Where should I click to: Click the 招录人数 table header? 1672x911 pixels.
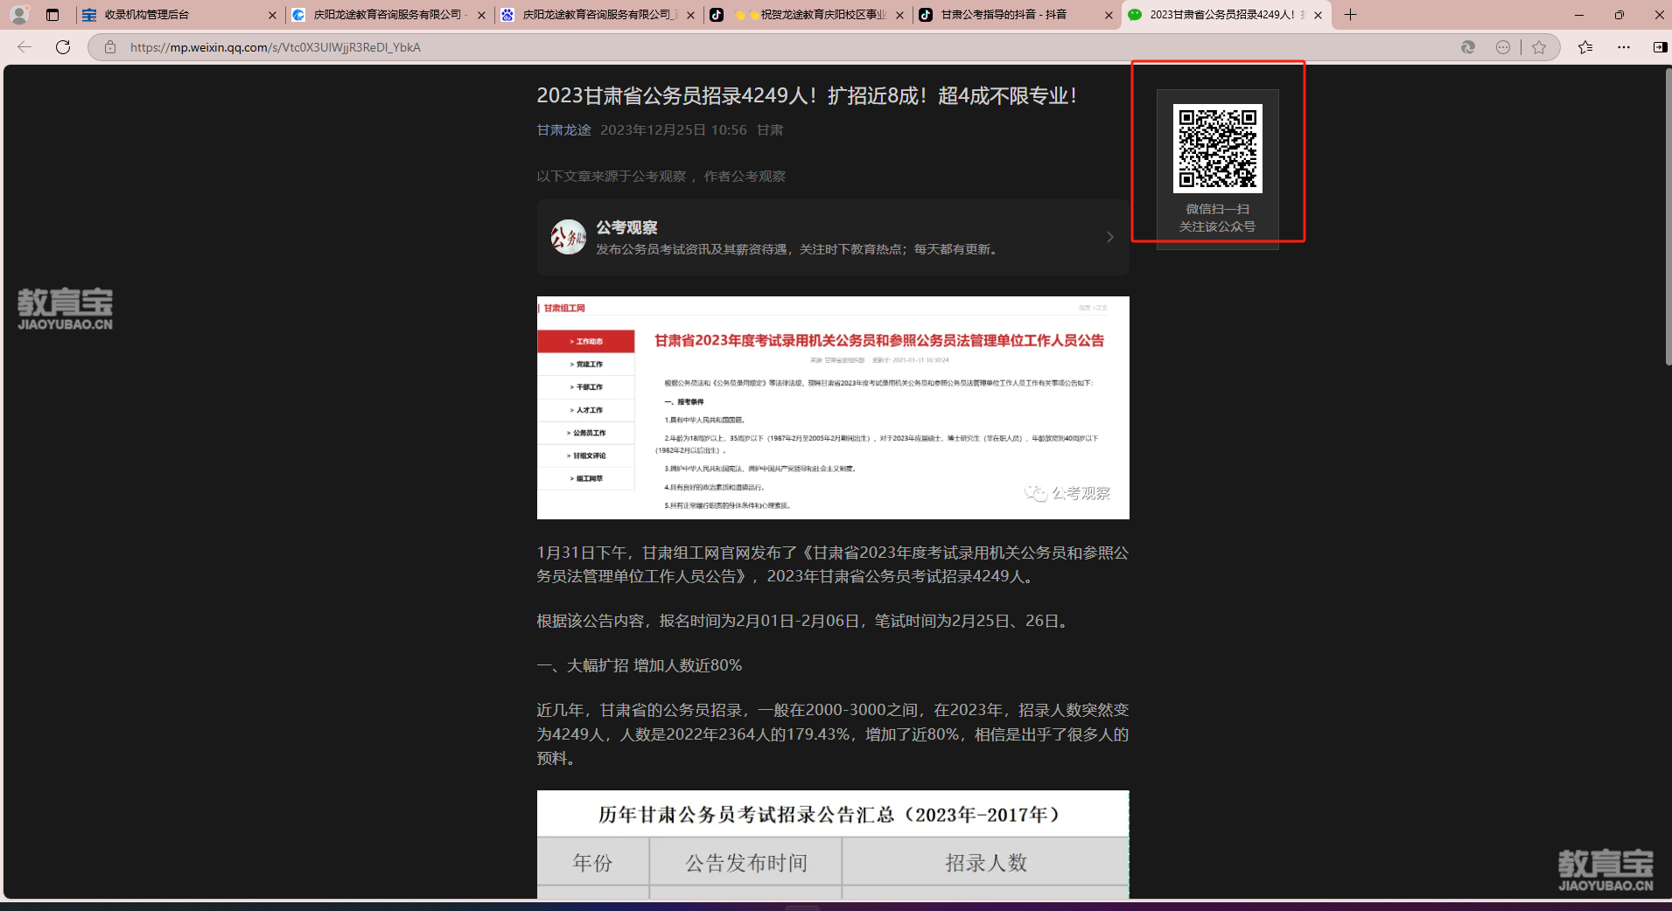pyautogui.click(x=986, y=863)
